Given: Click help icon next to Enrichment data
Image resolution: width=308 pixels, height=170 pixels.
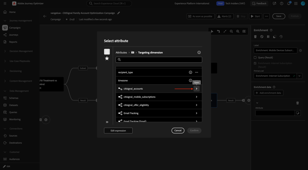Looking at the screenshot, I should coord(274,87).
